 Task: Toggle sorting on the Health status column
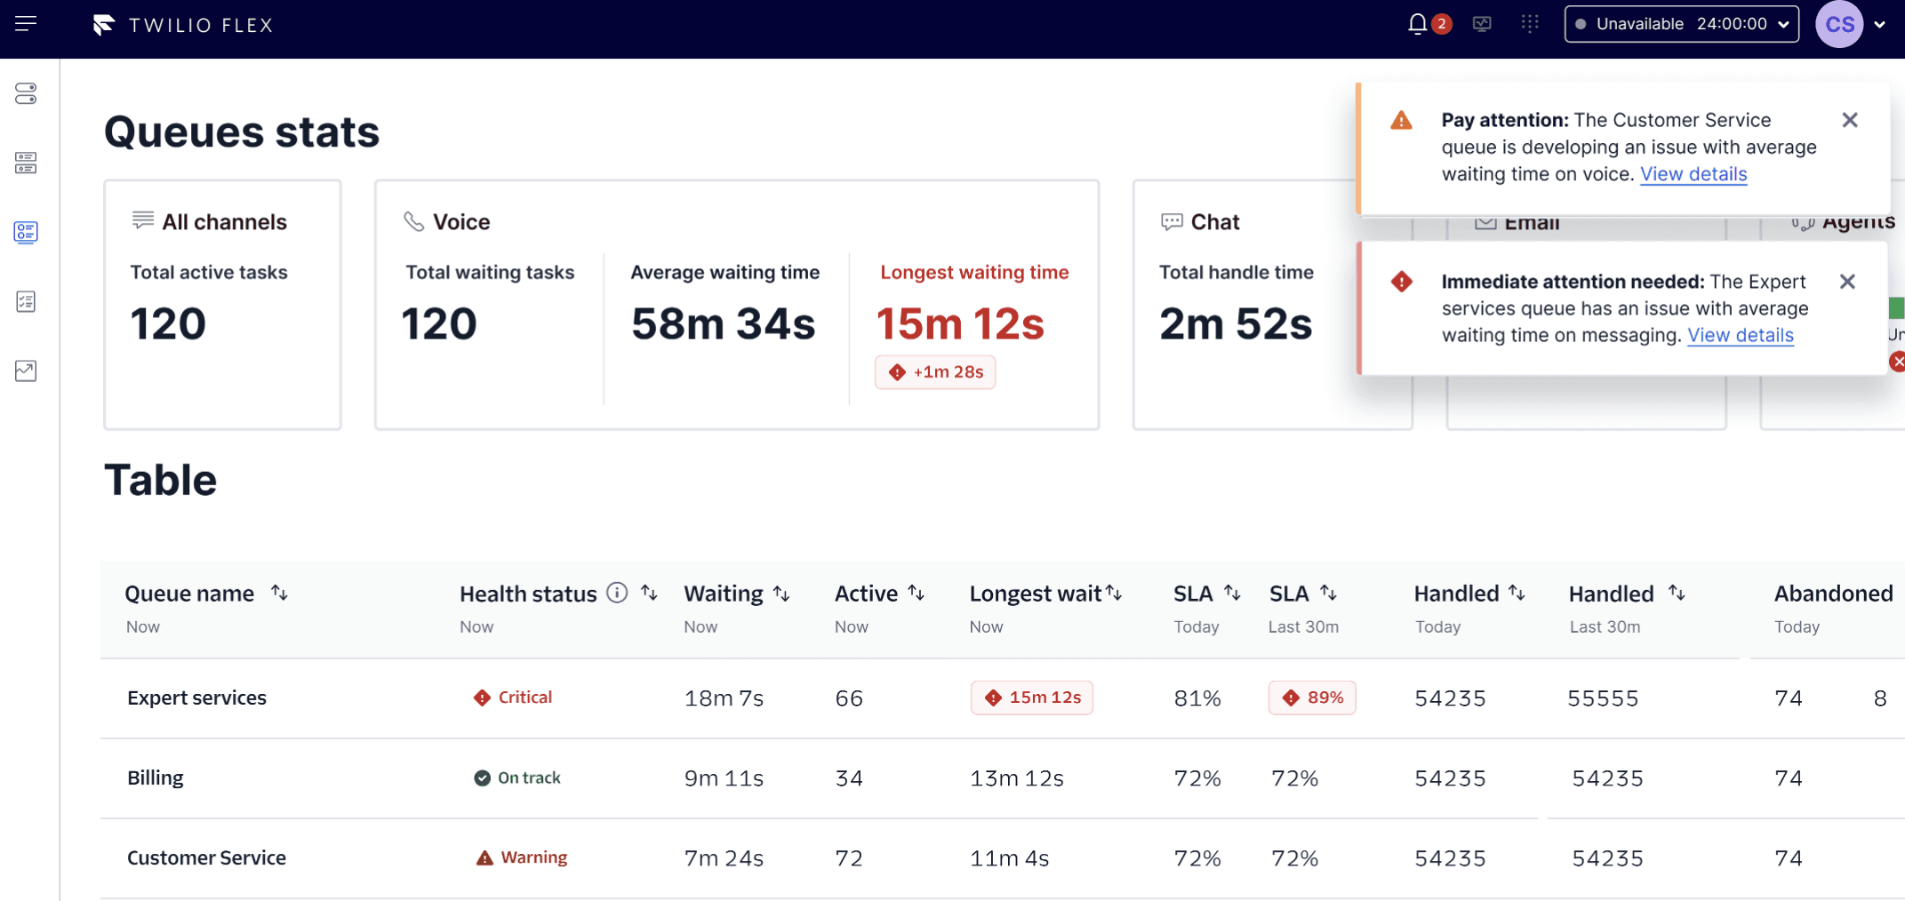[650, 593]
